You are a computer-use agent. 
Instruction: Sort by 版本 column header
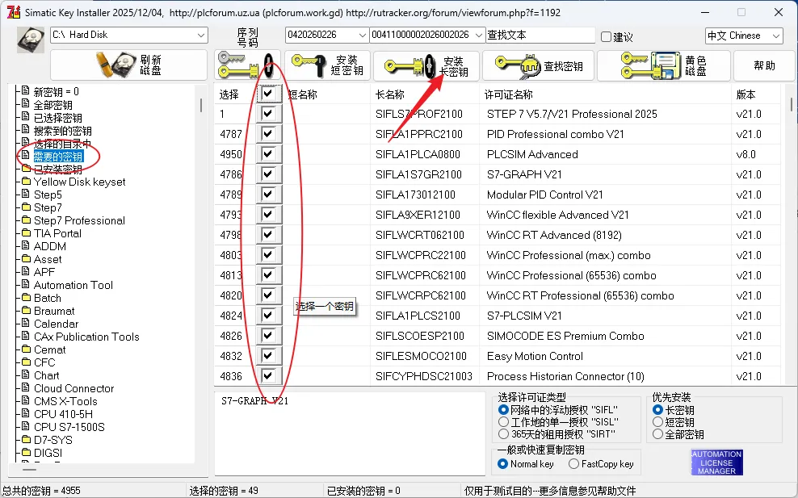[x=745, y=94]
